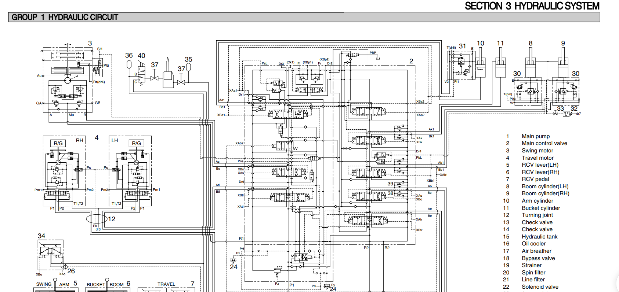The image size is (619, 292).
Task: Click the component number "26" callout
Action: [71, 271]
